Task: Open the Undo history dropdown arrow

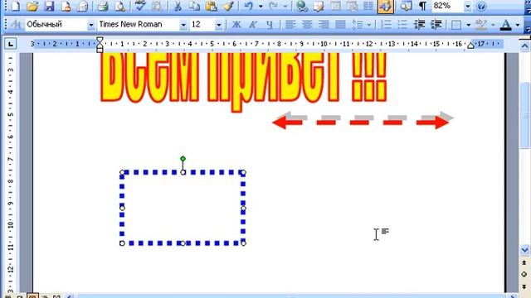Action: tap(261, 6)
